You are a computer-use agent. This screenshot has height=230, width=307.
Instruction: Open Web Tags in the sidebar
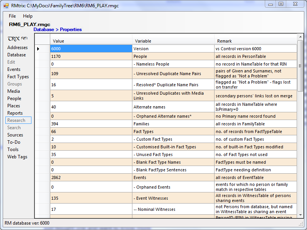pyautogui.click(x=17, y=157)
